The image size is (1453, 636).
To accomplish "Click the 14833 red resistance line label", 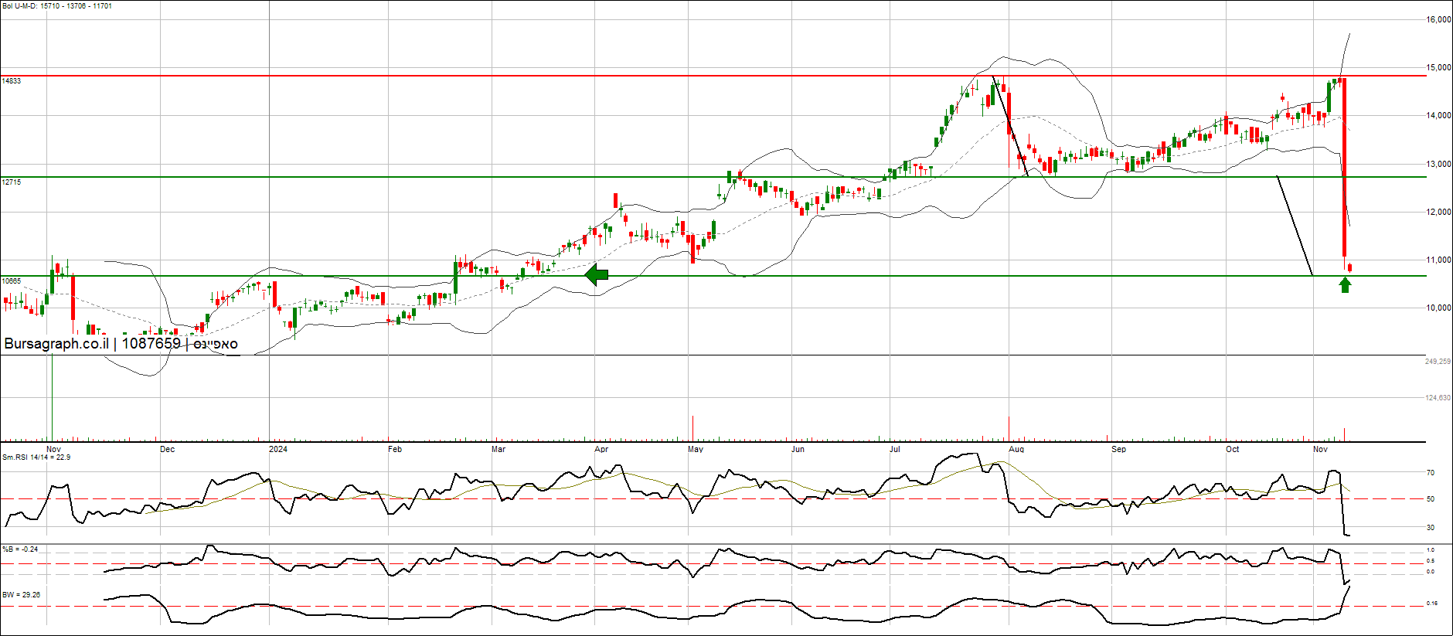I will click(x=12, y=81).
